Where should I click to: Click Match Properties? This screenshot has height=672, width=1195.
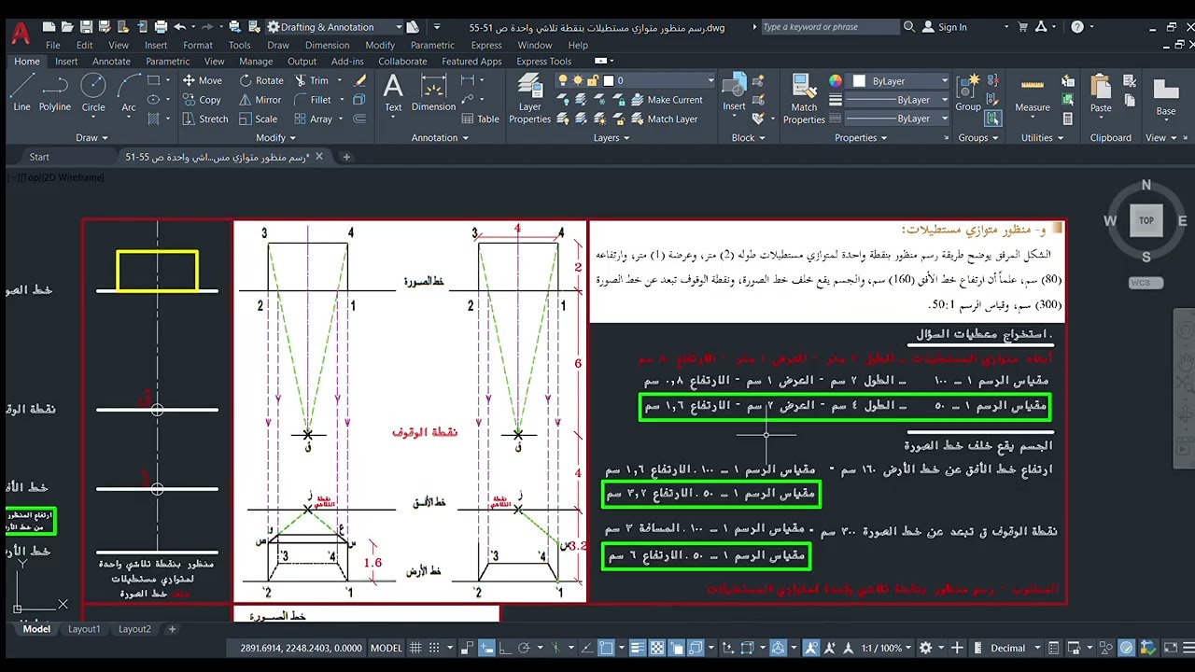tap(804, 99)
